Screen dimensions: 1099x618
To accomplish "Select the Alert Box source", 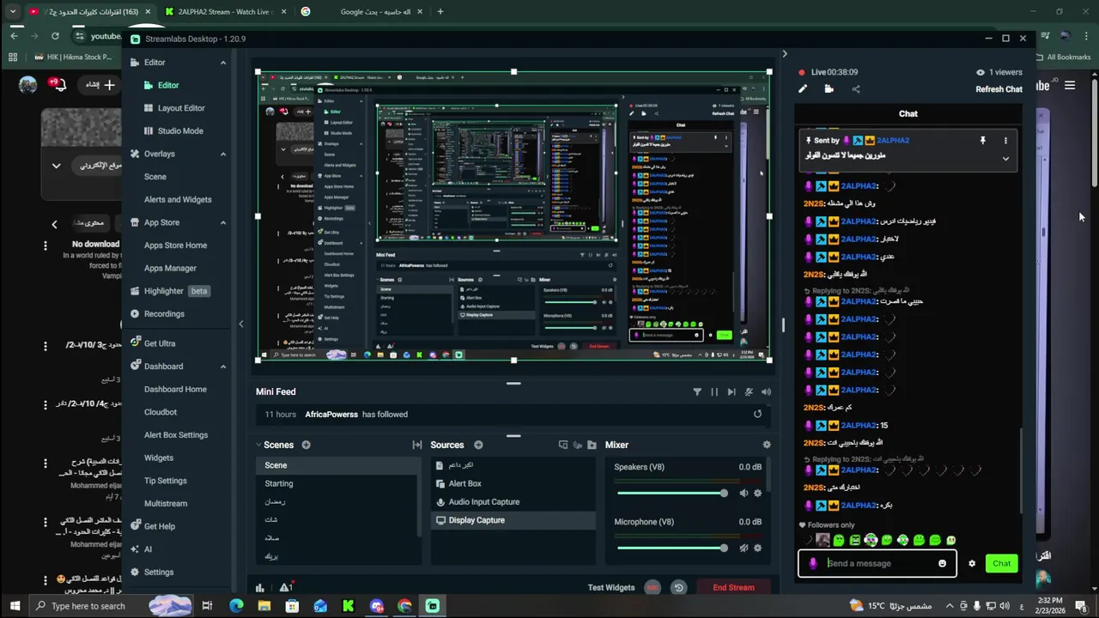I will coord(513,484).
